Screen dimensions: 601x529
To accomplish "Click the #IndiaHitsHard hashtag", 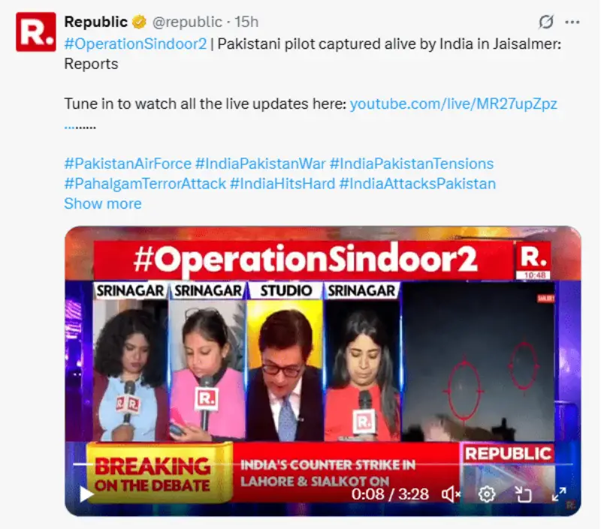I will tap(282, 184).
